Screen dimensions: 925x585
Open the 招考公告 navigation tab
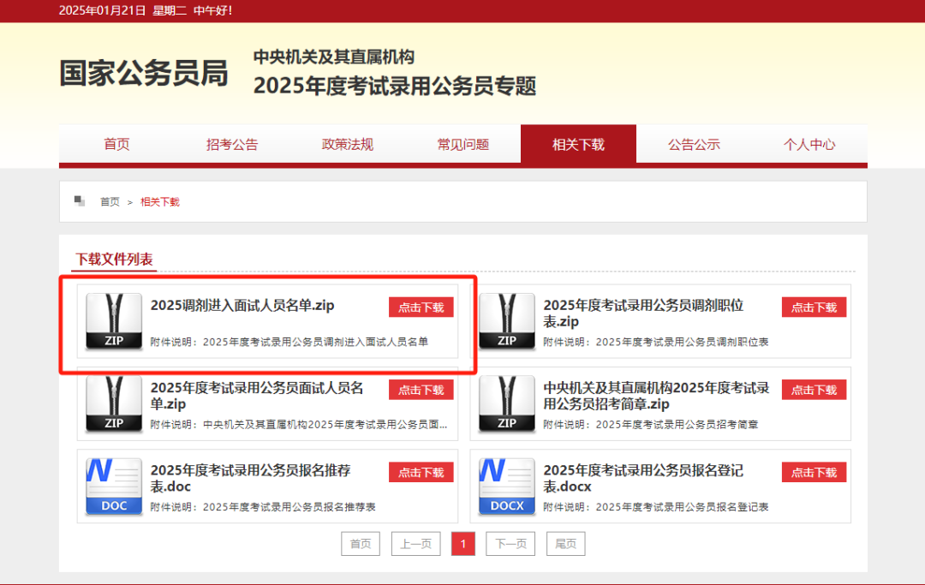(x=232, y=144)
